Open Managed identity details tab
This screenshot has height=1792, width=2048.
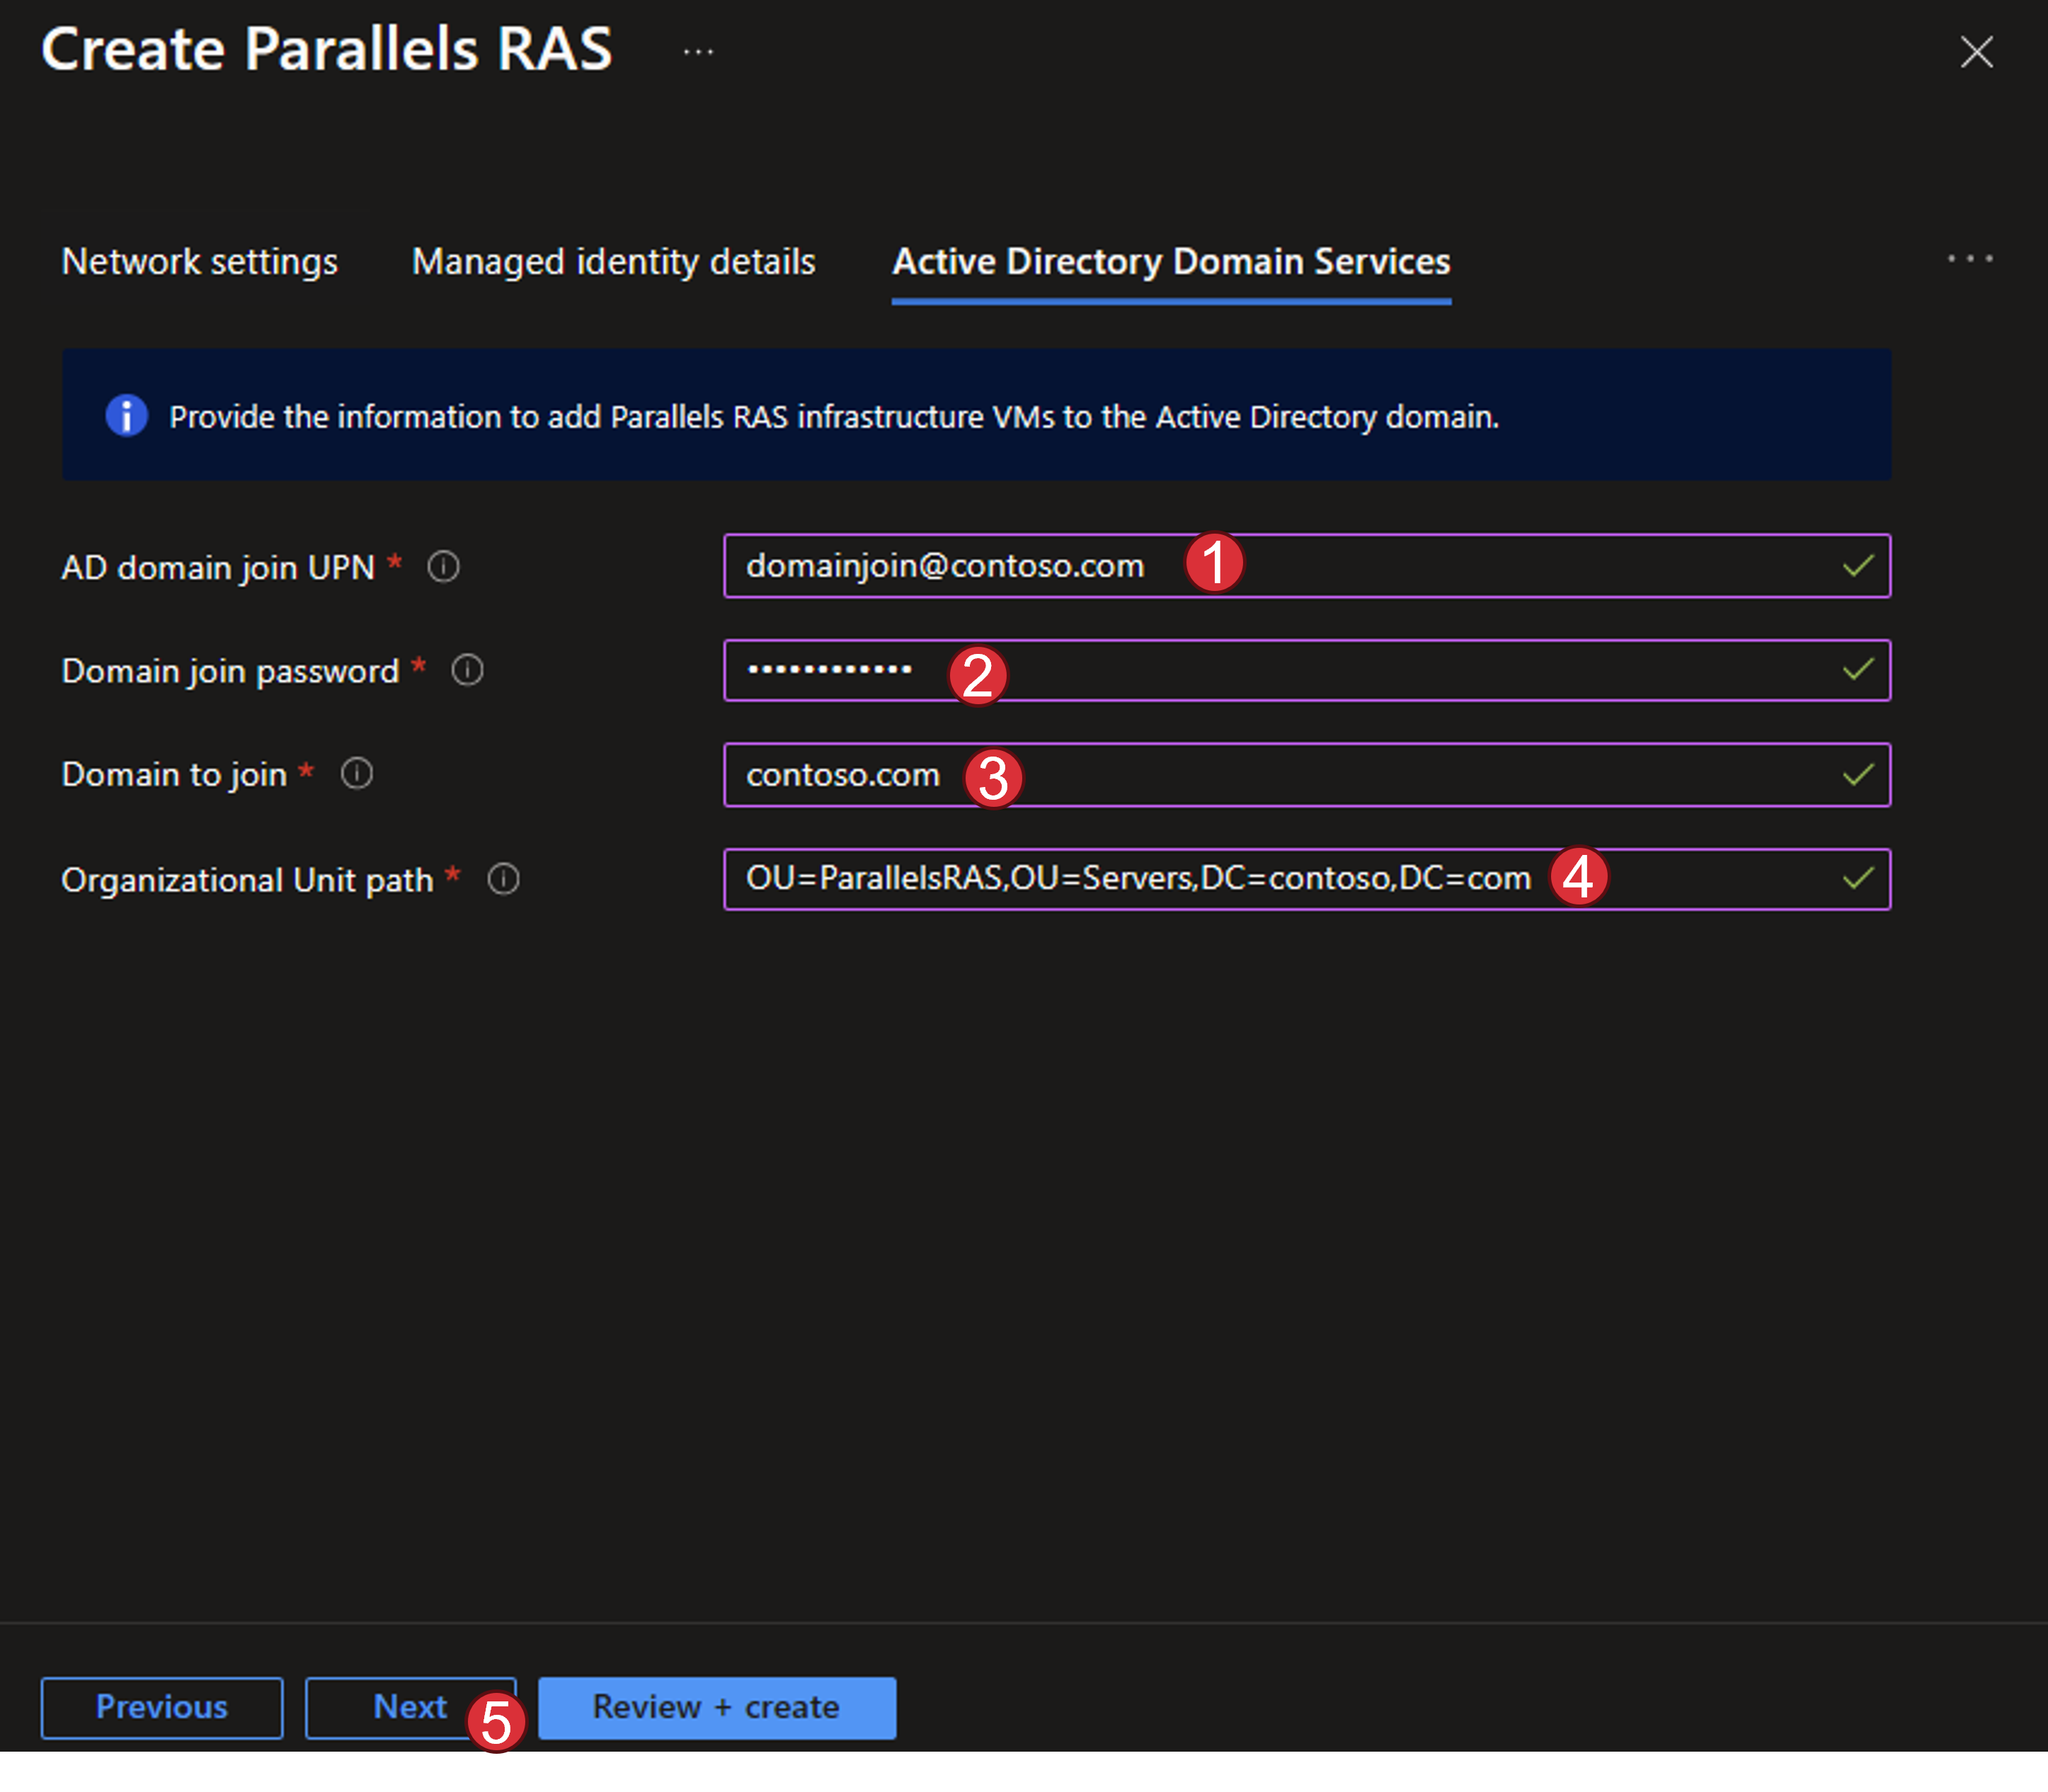pyautogui.click(x=613, y=262)
